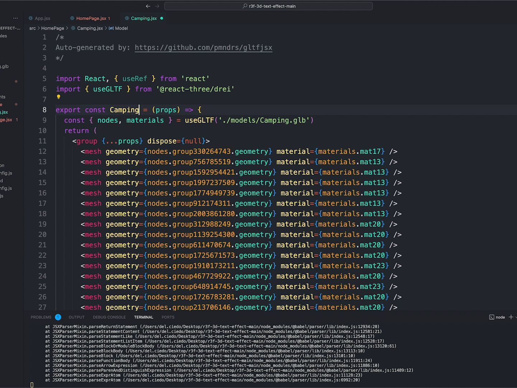Open Camping.jsx breadcrumb
517x388 pixels.
[90, 28]
